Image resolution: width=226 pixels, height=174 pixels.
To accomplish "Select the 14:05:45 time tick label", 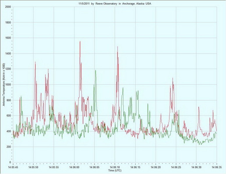I will pos(13,167).
